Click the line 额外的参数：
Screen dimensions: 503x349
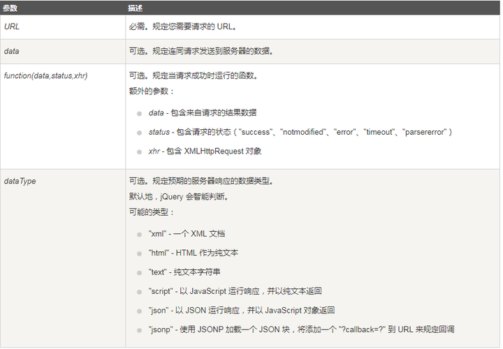pos(152,91)
